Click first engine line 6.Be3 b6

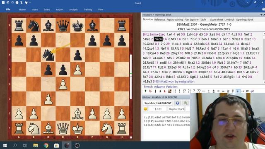click(x=166, y=117)
